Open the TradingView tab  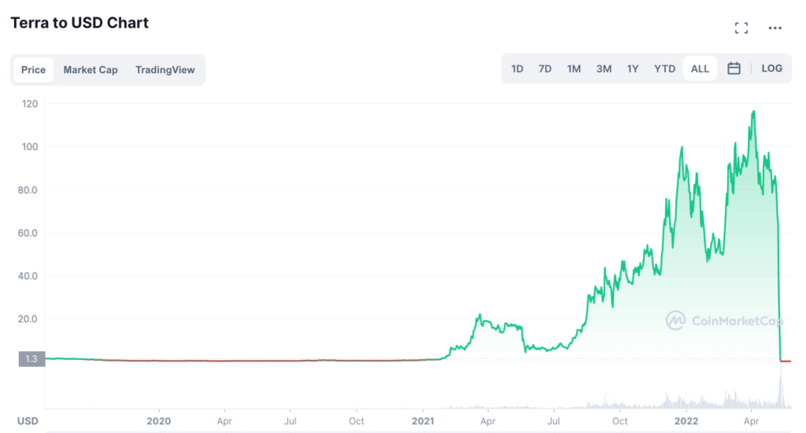(x=165, y=70)
